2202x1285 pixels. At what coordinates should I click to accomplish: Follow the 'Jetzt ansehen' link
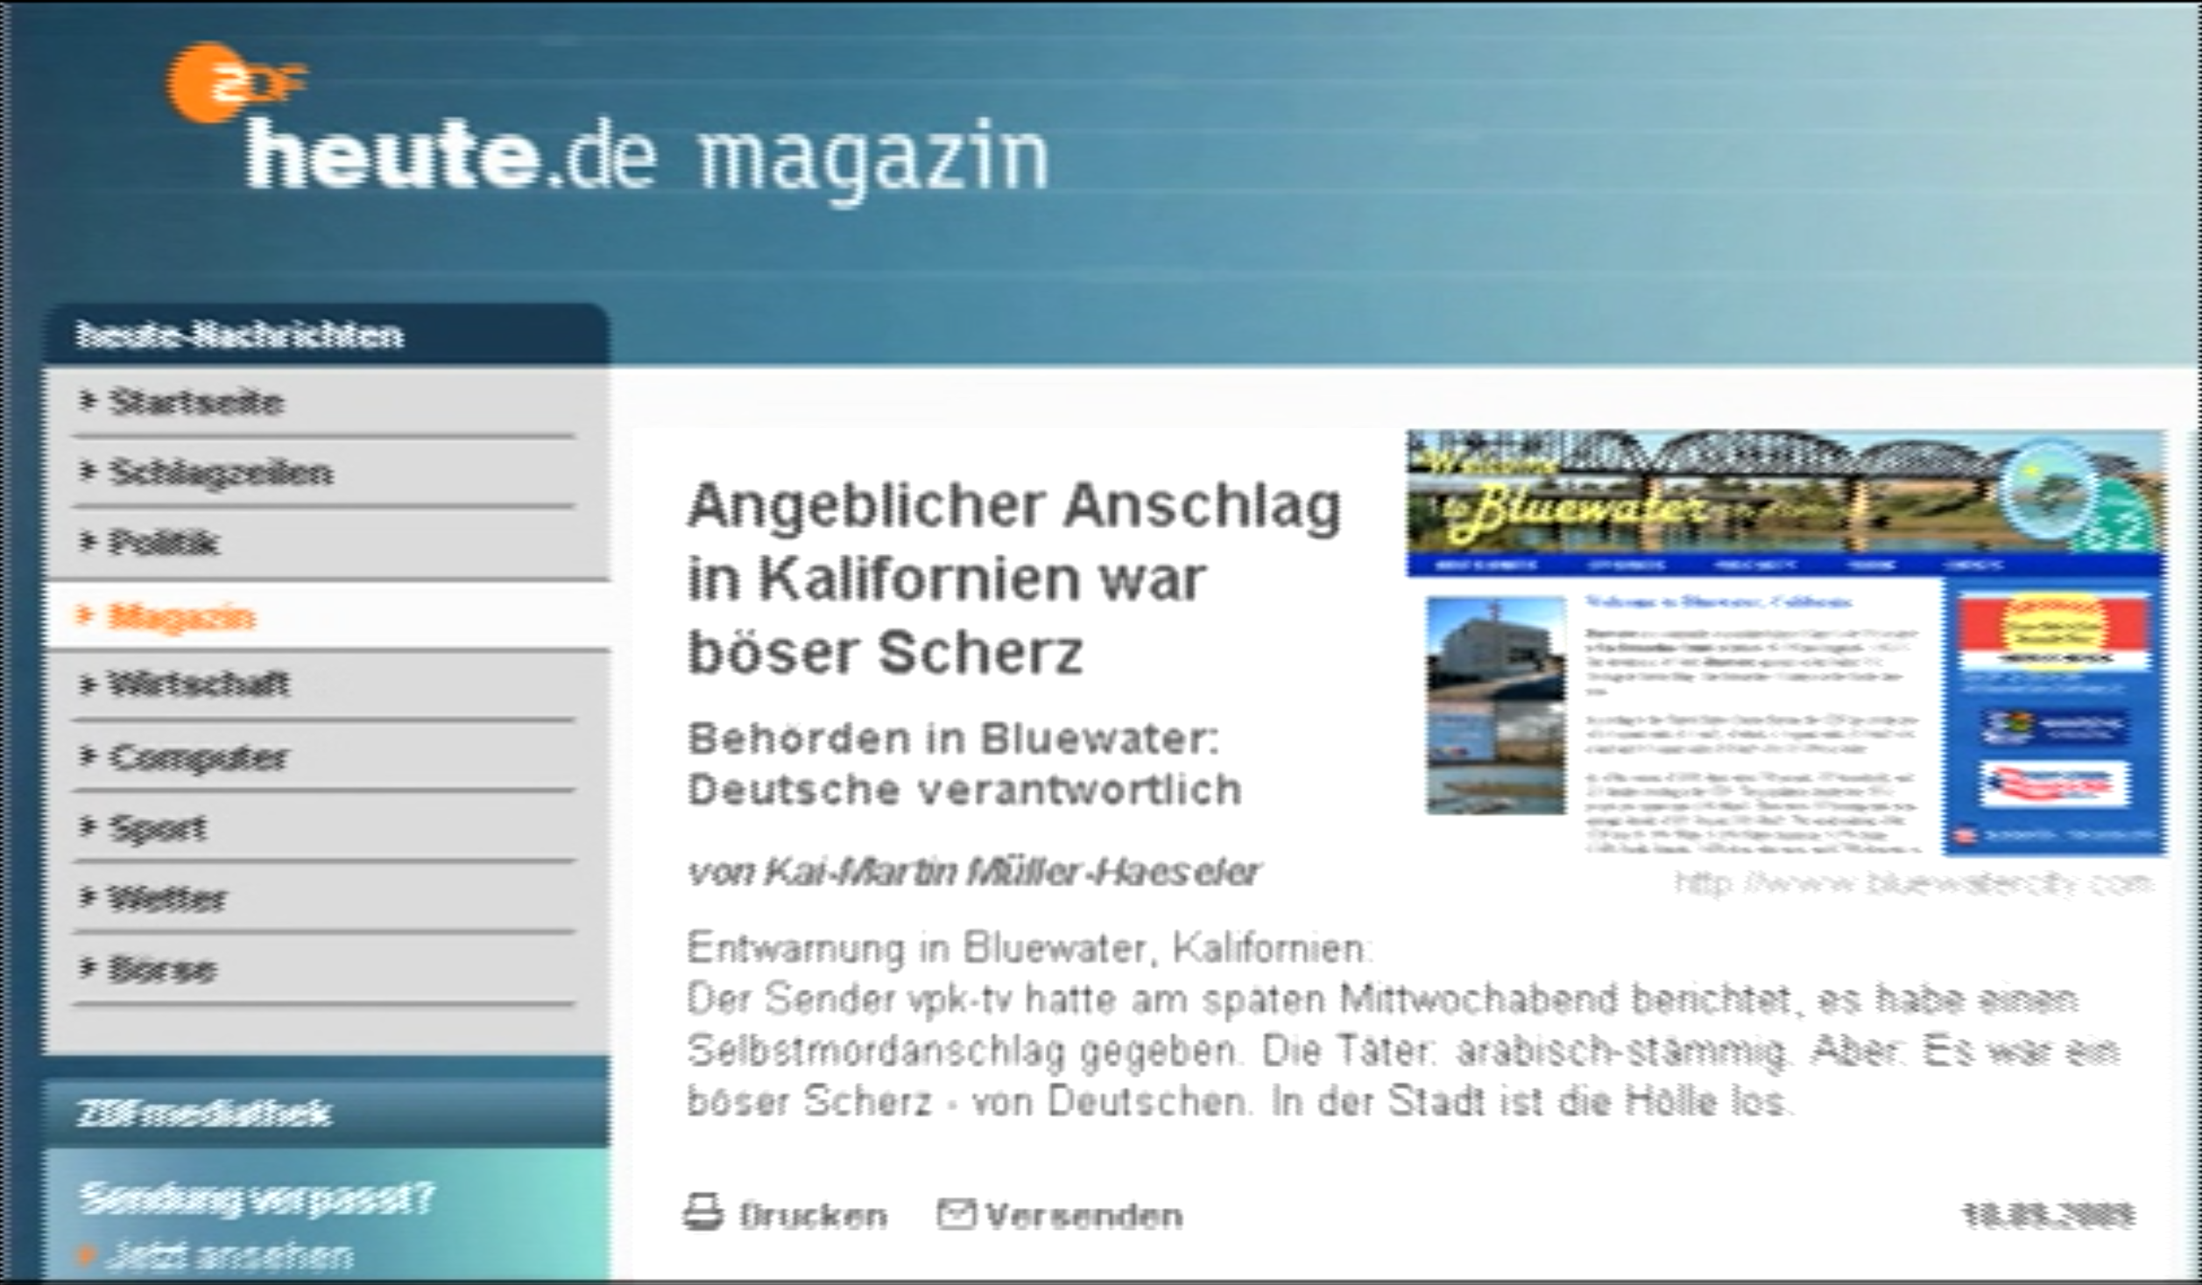point(230,1256)
